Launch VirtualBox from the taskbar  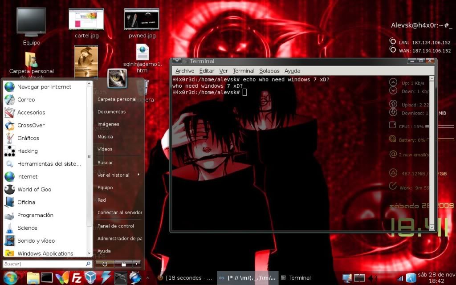91,278
